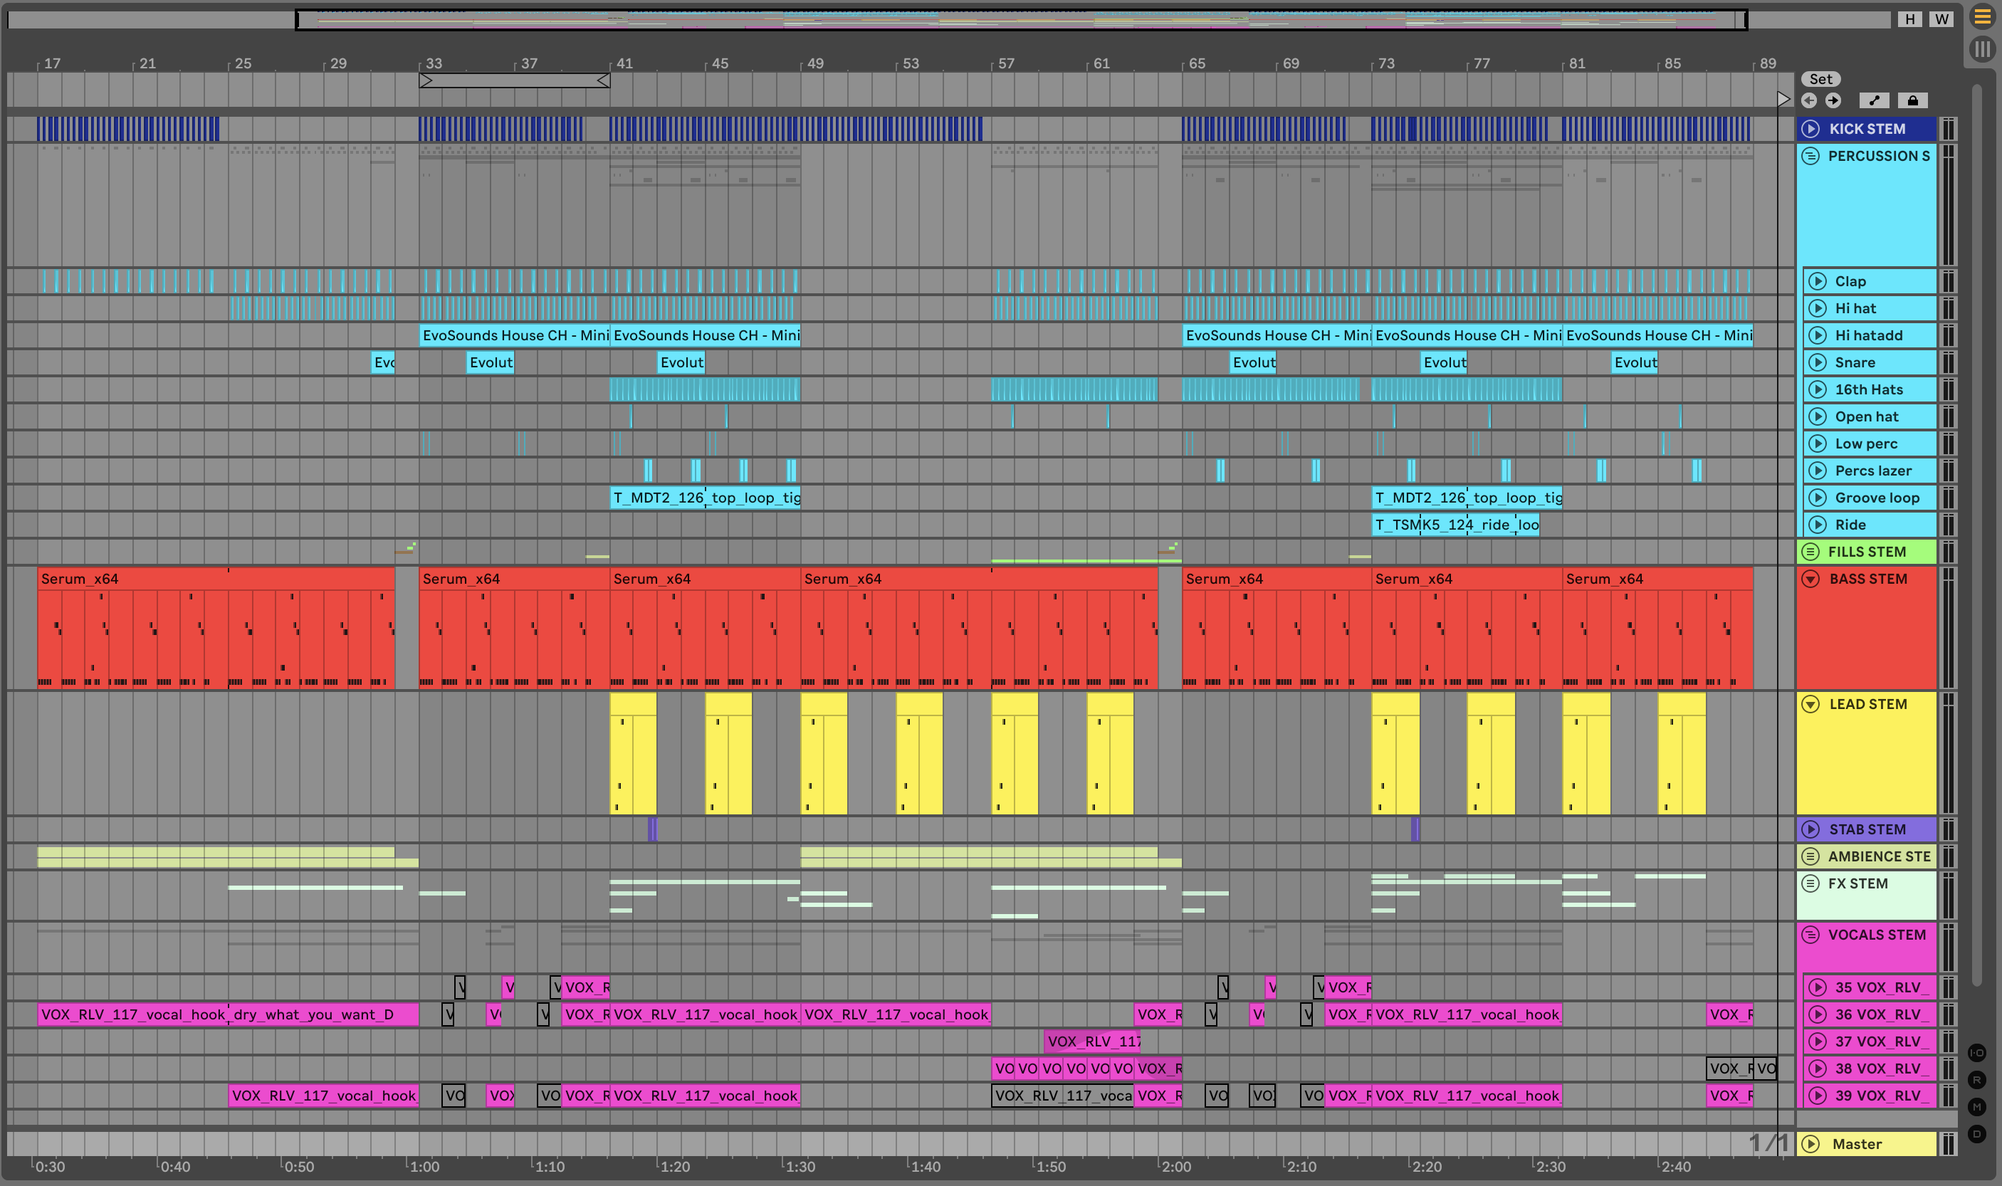
Task: Jump to next locator arrow
Action: [1833, 100]
